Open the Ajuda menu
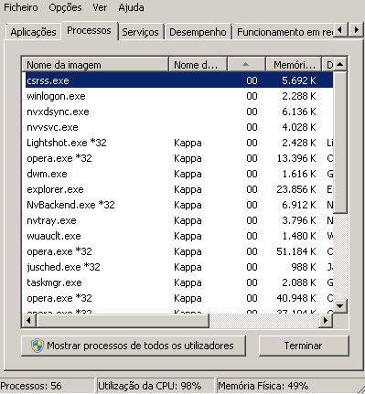The width and height of the screenshot is (365, 394). [x=131, y=7]
